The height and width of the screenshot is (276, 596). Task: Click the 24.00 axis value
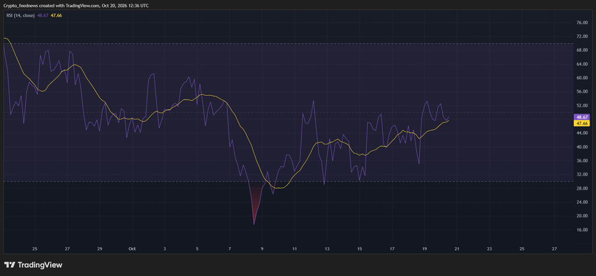pyautogui.click(x=582, y=202)
